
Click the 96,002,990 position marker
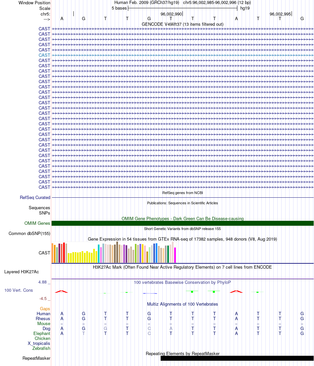[172, 14]
